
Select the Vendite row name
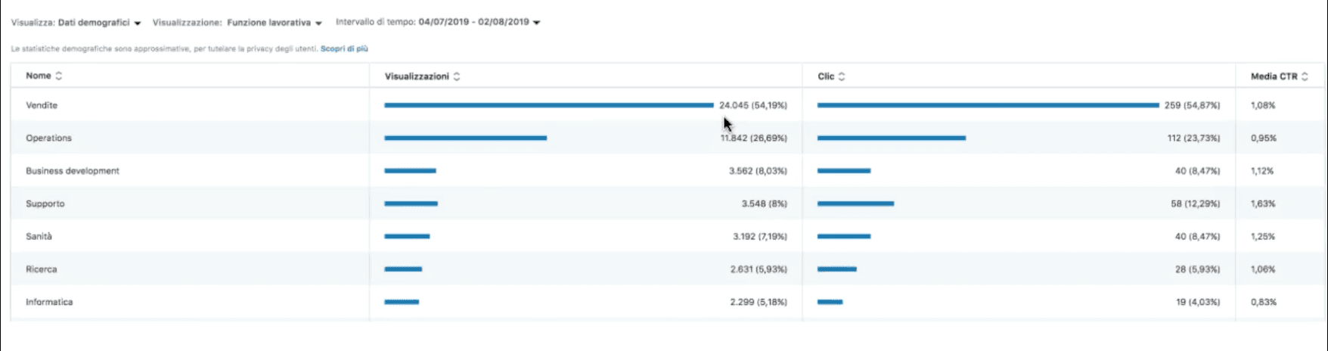coord(42,105)
